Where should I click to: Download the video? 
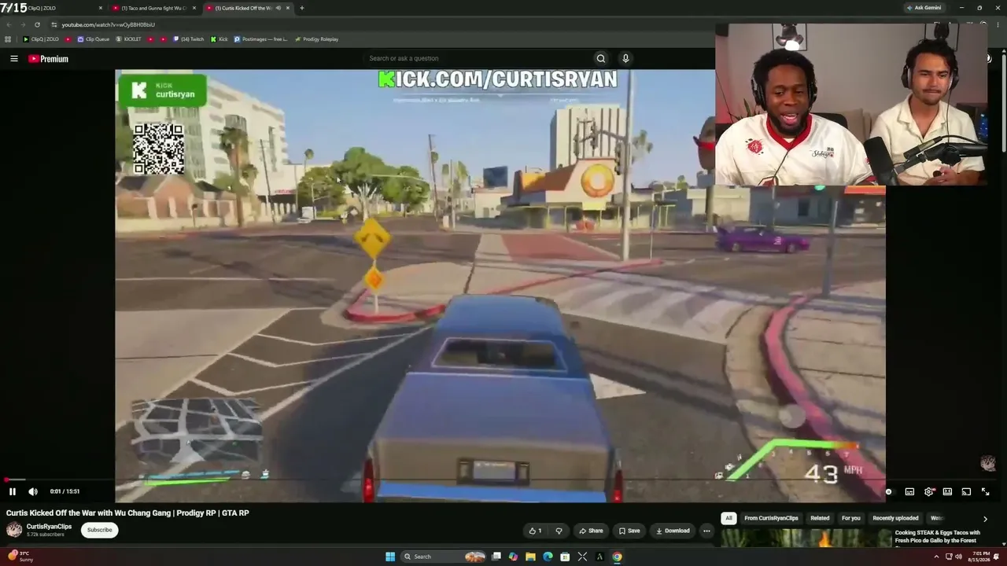pyautogui.click(x=673, y=531)
